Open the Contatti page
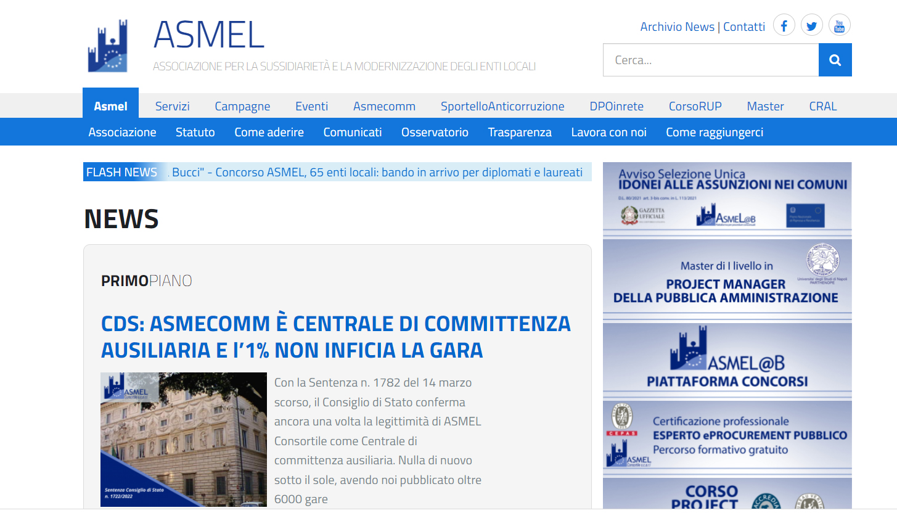Viewport: 897px width, 513px height. point(744,27)
